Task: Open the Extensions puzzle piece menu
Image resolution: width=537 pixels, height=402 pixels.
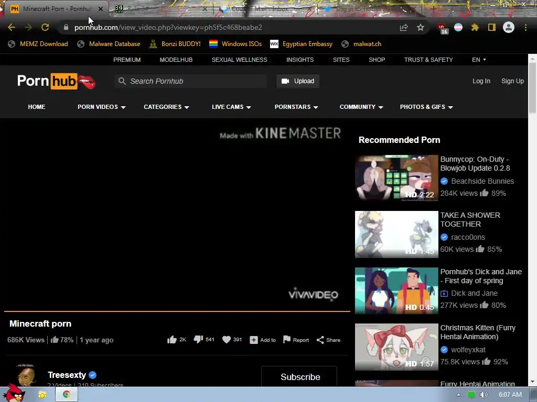Action: (x=475, y=27)
